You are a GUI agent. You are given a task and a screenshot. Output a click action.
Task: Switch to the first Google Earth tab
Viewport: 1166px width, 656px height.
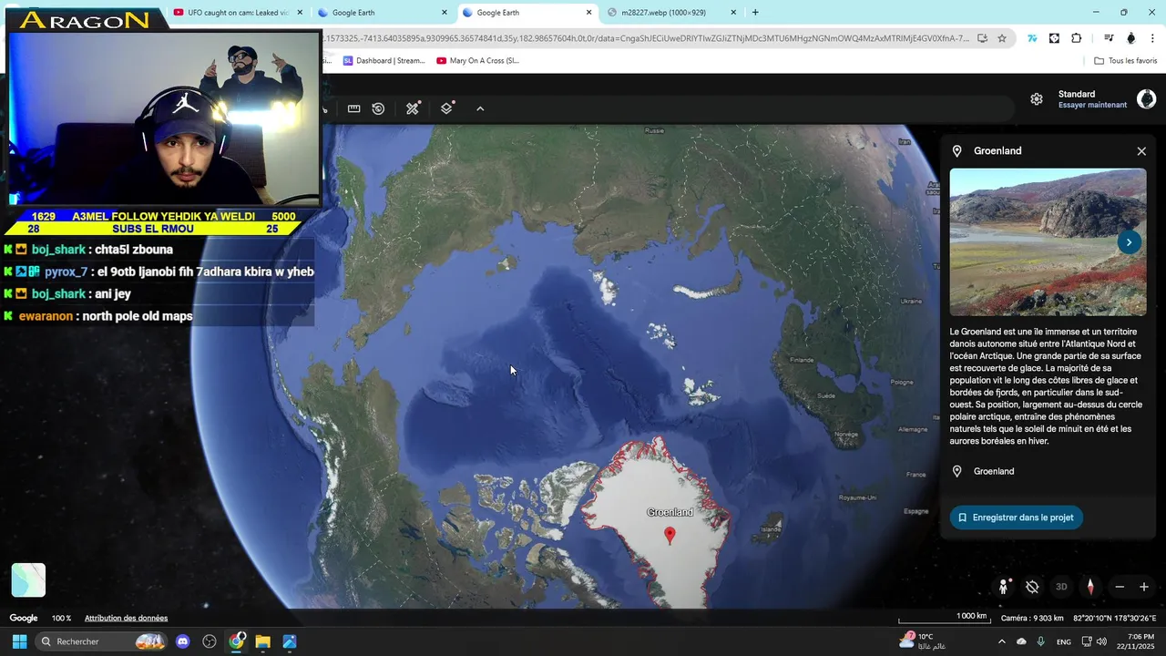pyautogui.click(x=383, y=13)
